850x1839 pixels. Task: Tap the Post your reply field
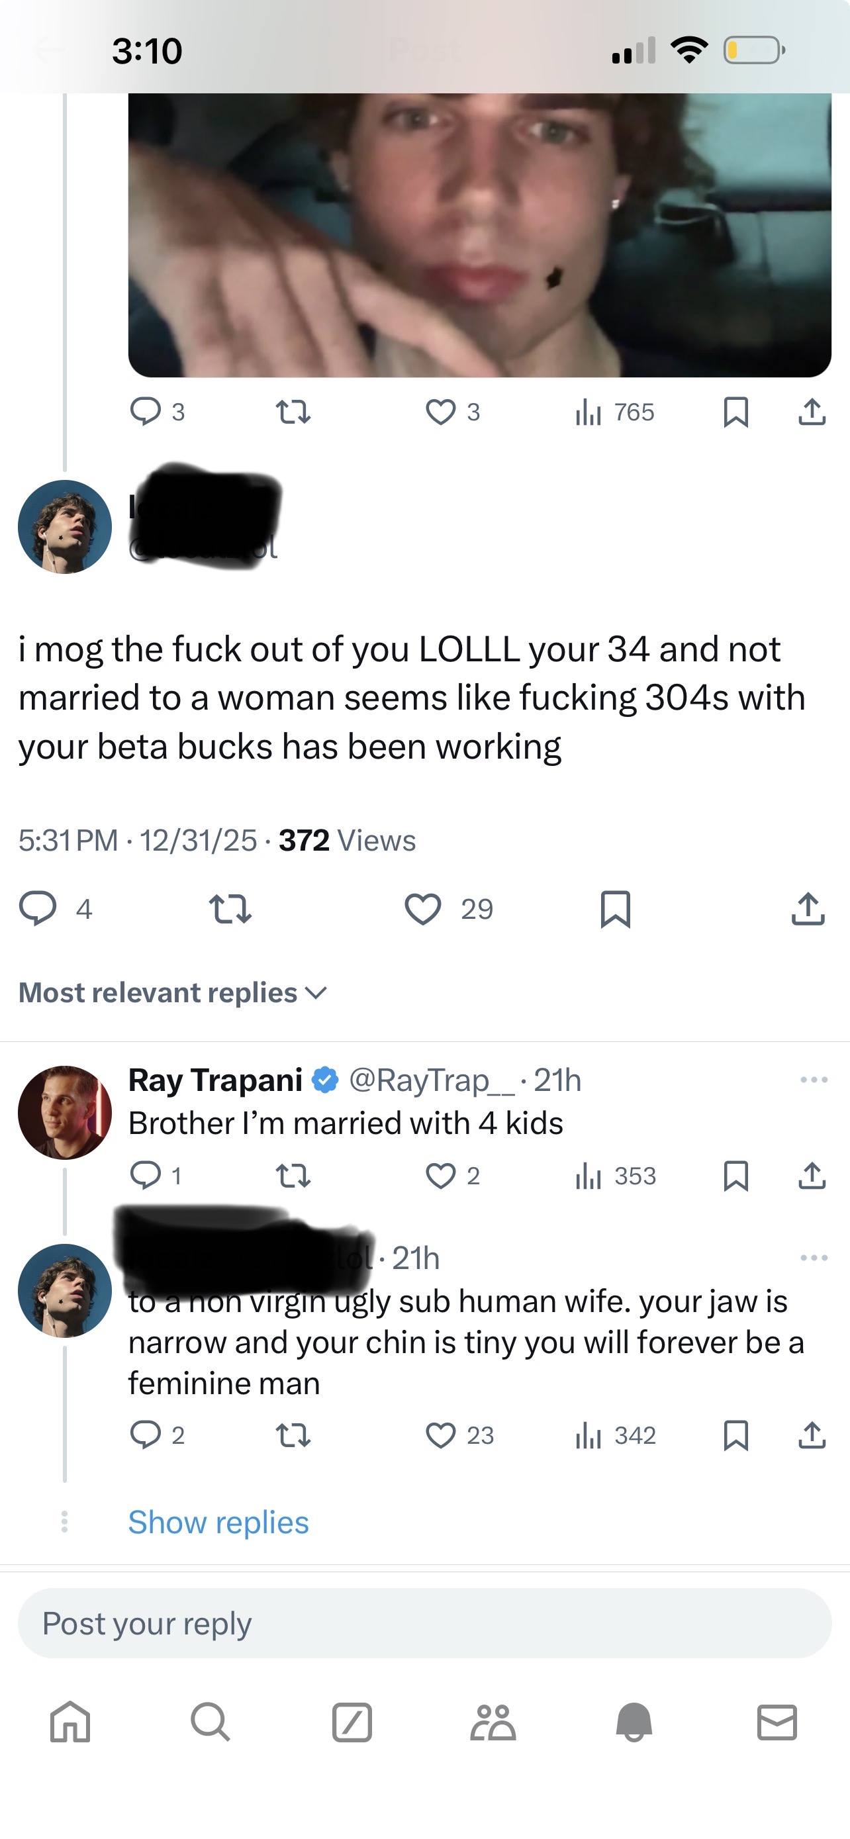click(424, 1623)
